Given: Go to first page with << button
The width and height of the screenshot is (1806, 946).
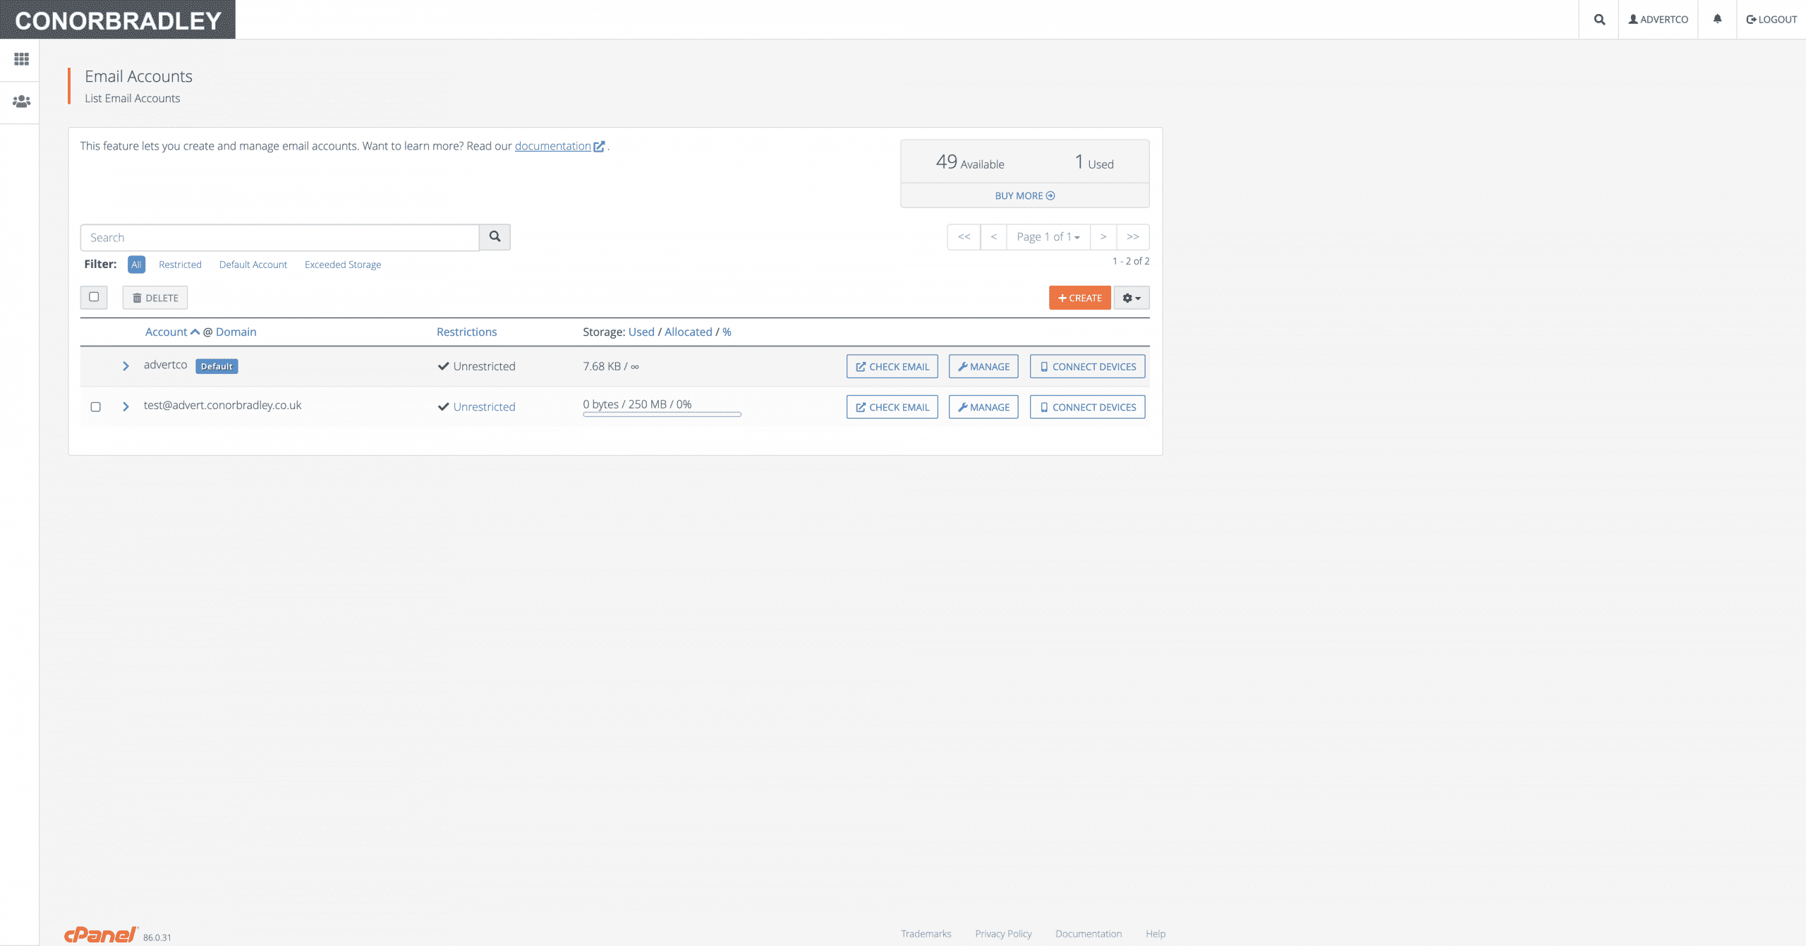Looking at the screenshot, I should (x=964, y=237).
